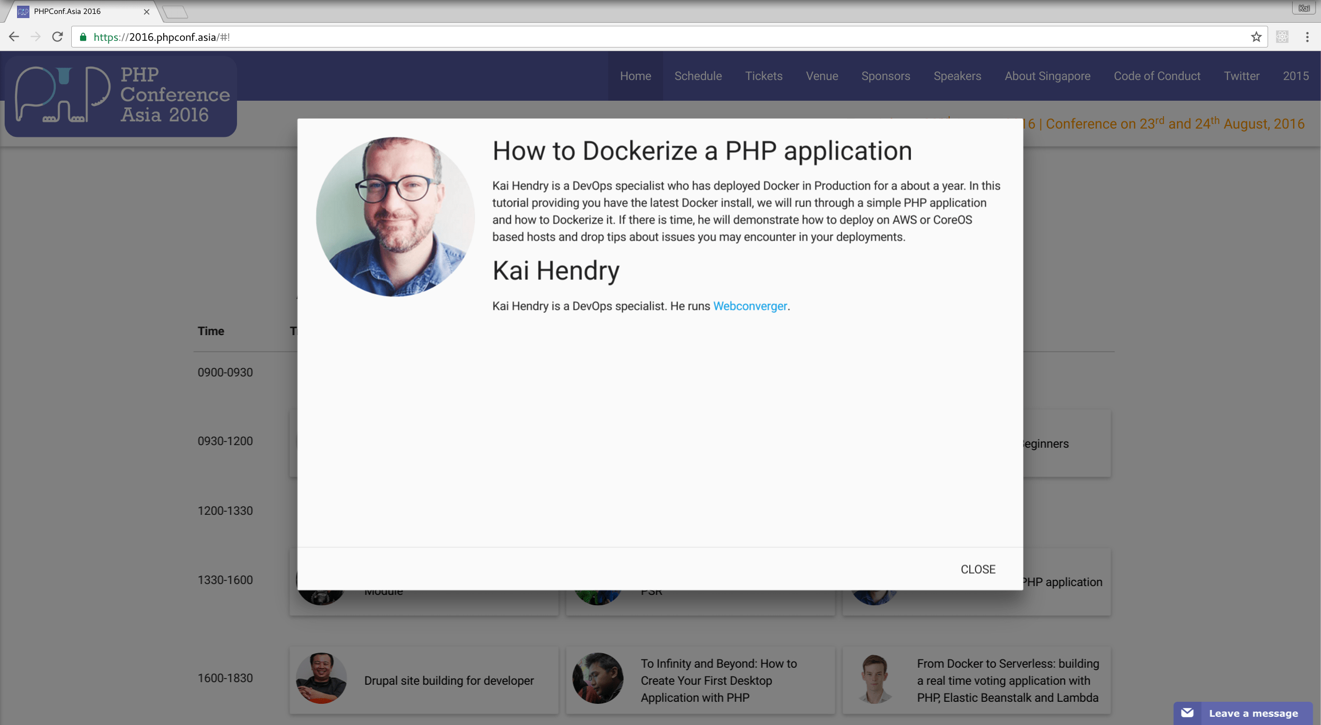Click inside the browser address bar

413,37
